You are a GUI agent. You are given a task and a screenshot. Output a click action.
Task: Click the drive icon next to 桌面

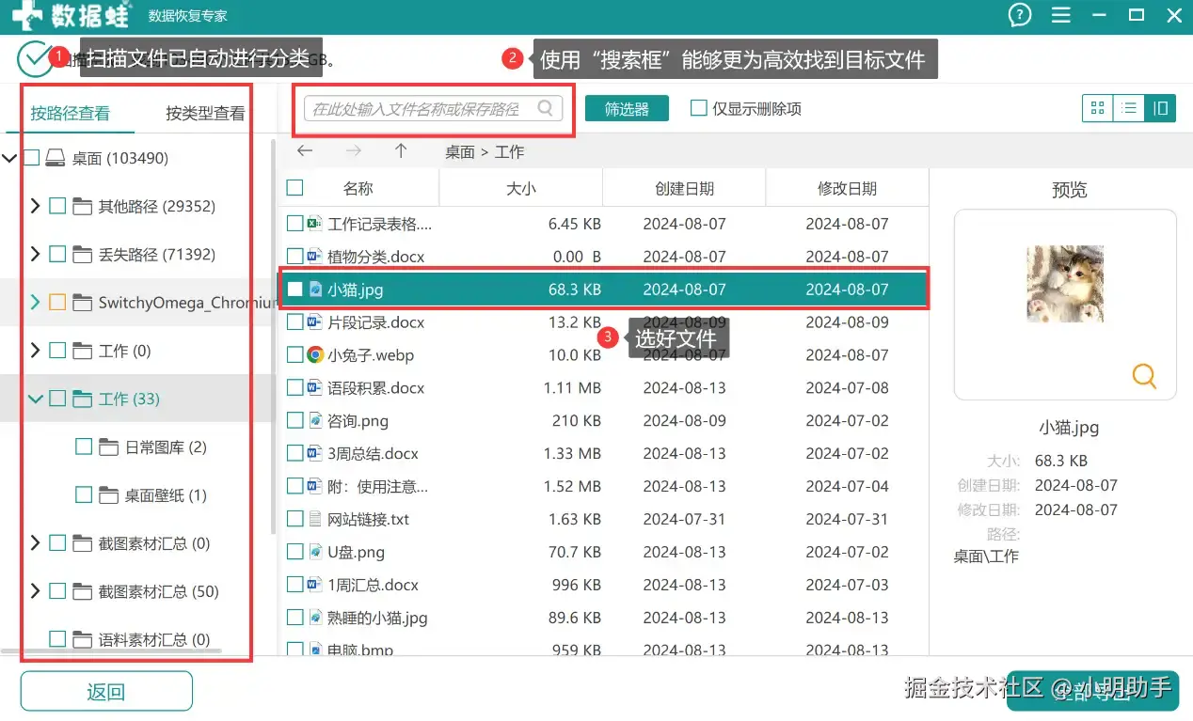(56, 158)
